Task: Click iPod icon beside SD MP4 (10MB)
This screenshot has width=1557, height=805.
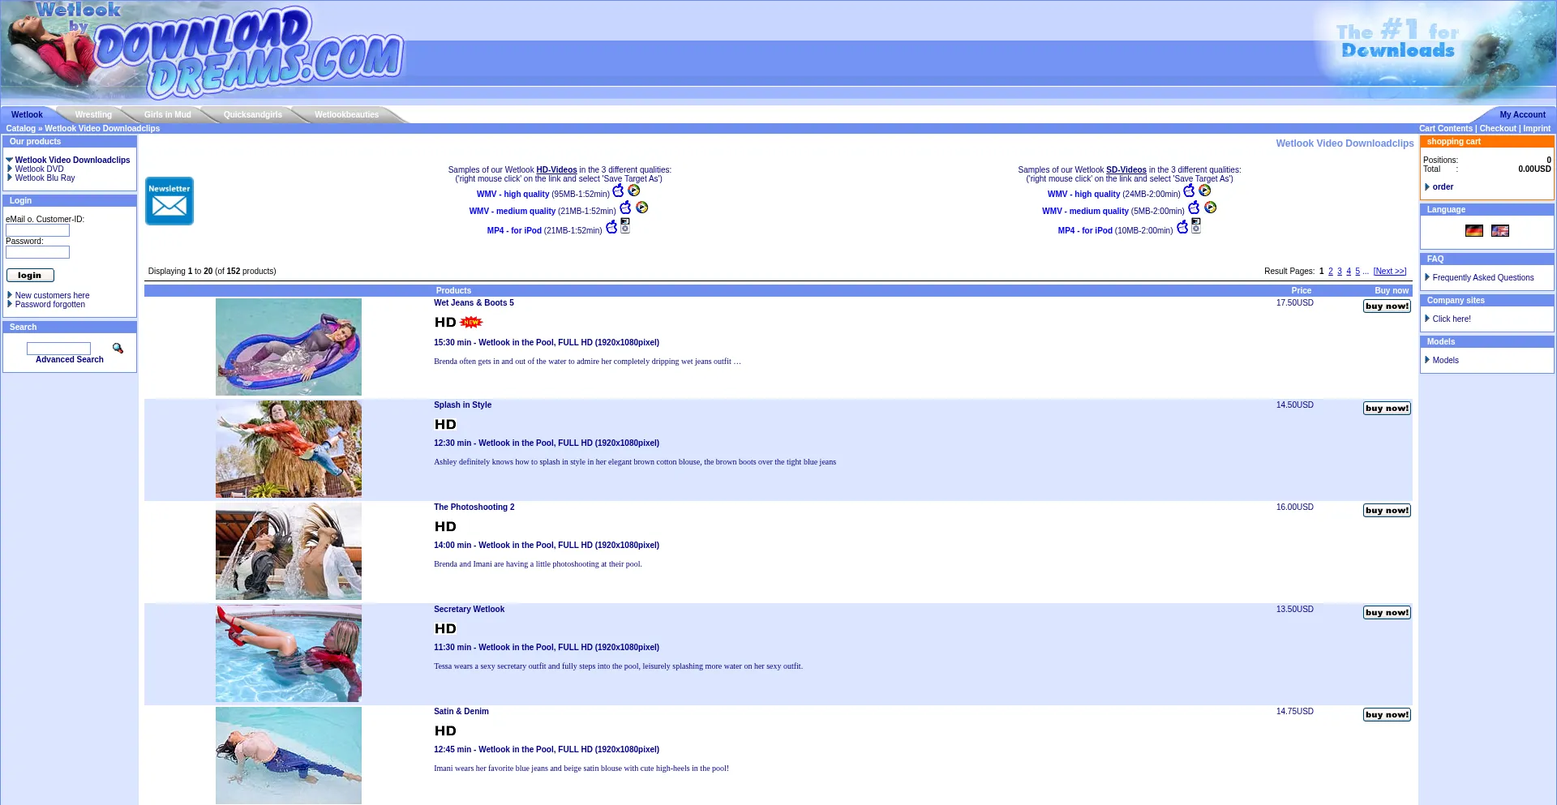Action: 1196,226
